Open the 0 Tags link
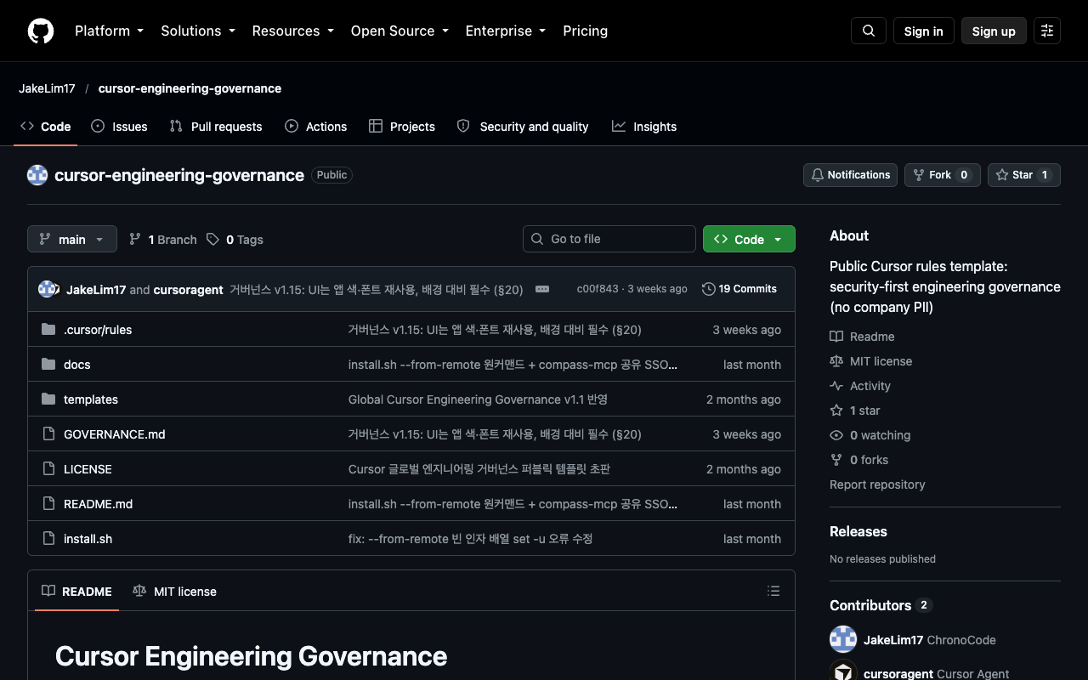The height and width of the screenshot is (680, 1088). 235,240
